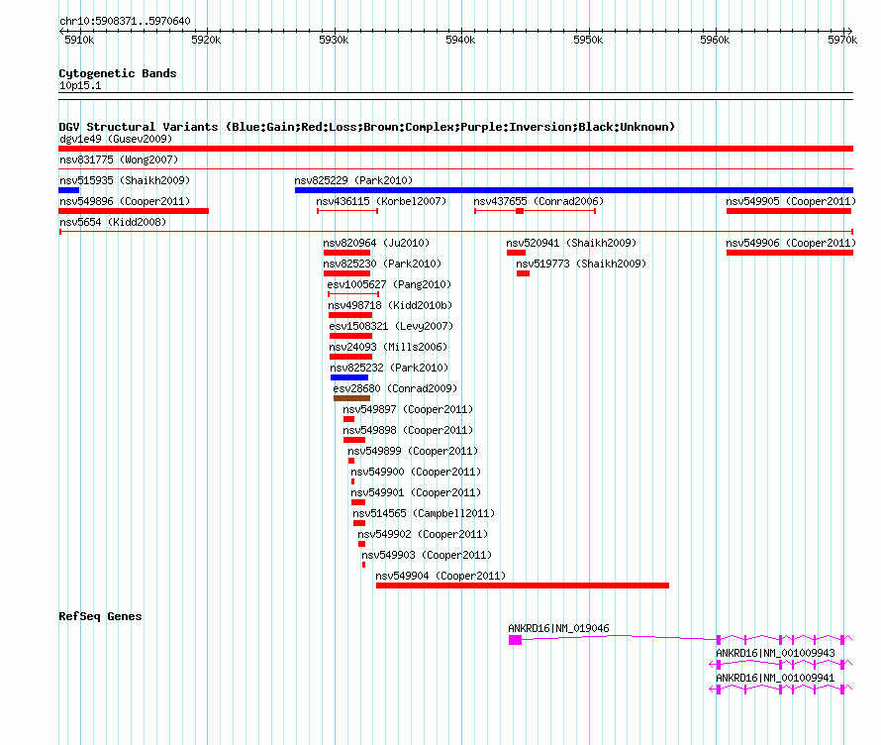Select the nsv436115 thin red interval line
The image size is (881, 745).
347,211
